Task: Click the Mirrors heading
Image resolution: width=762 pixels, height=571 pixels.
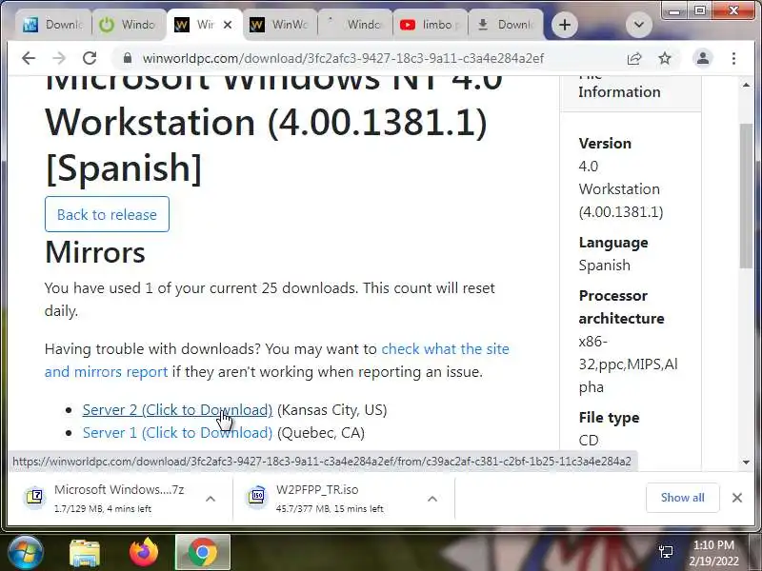Action: [94, 252]
